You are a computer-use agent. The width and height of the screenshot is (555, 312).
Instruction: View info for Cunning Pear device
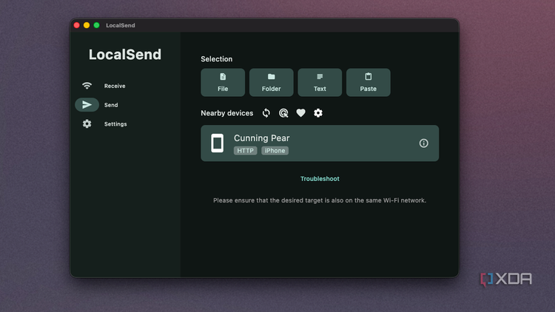pos(424,143)
